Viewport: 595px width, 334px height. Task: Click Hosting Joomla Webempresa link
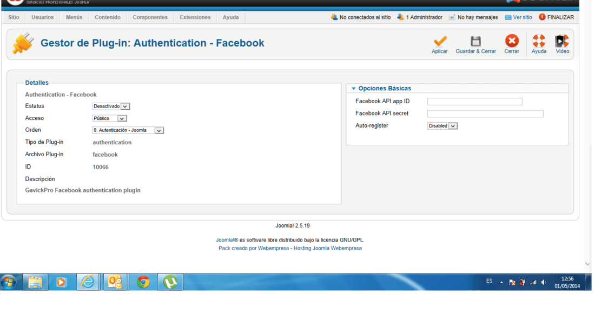(x=327, y=248)
